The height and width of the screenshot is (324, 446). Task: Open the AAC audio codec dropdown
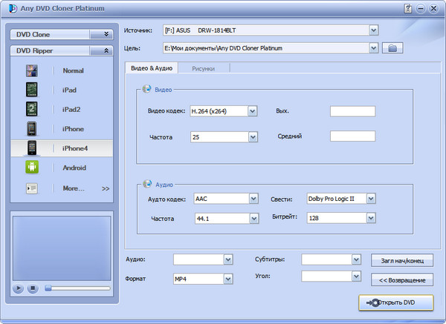252,199
